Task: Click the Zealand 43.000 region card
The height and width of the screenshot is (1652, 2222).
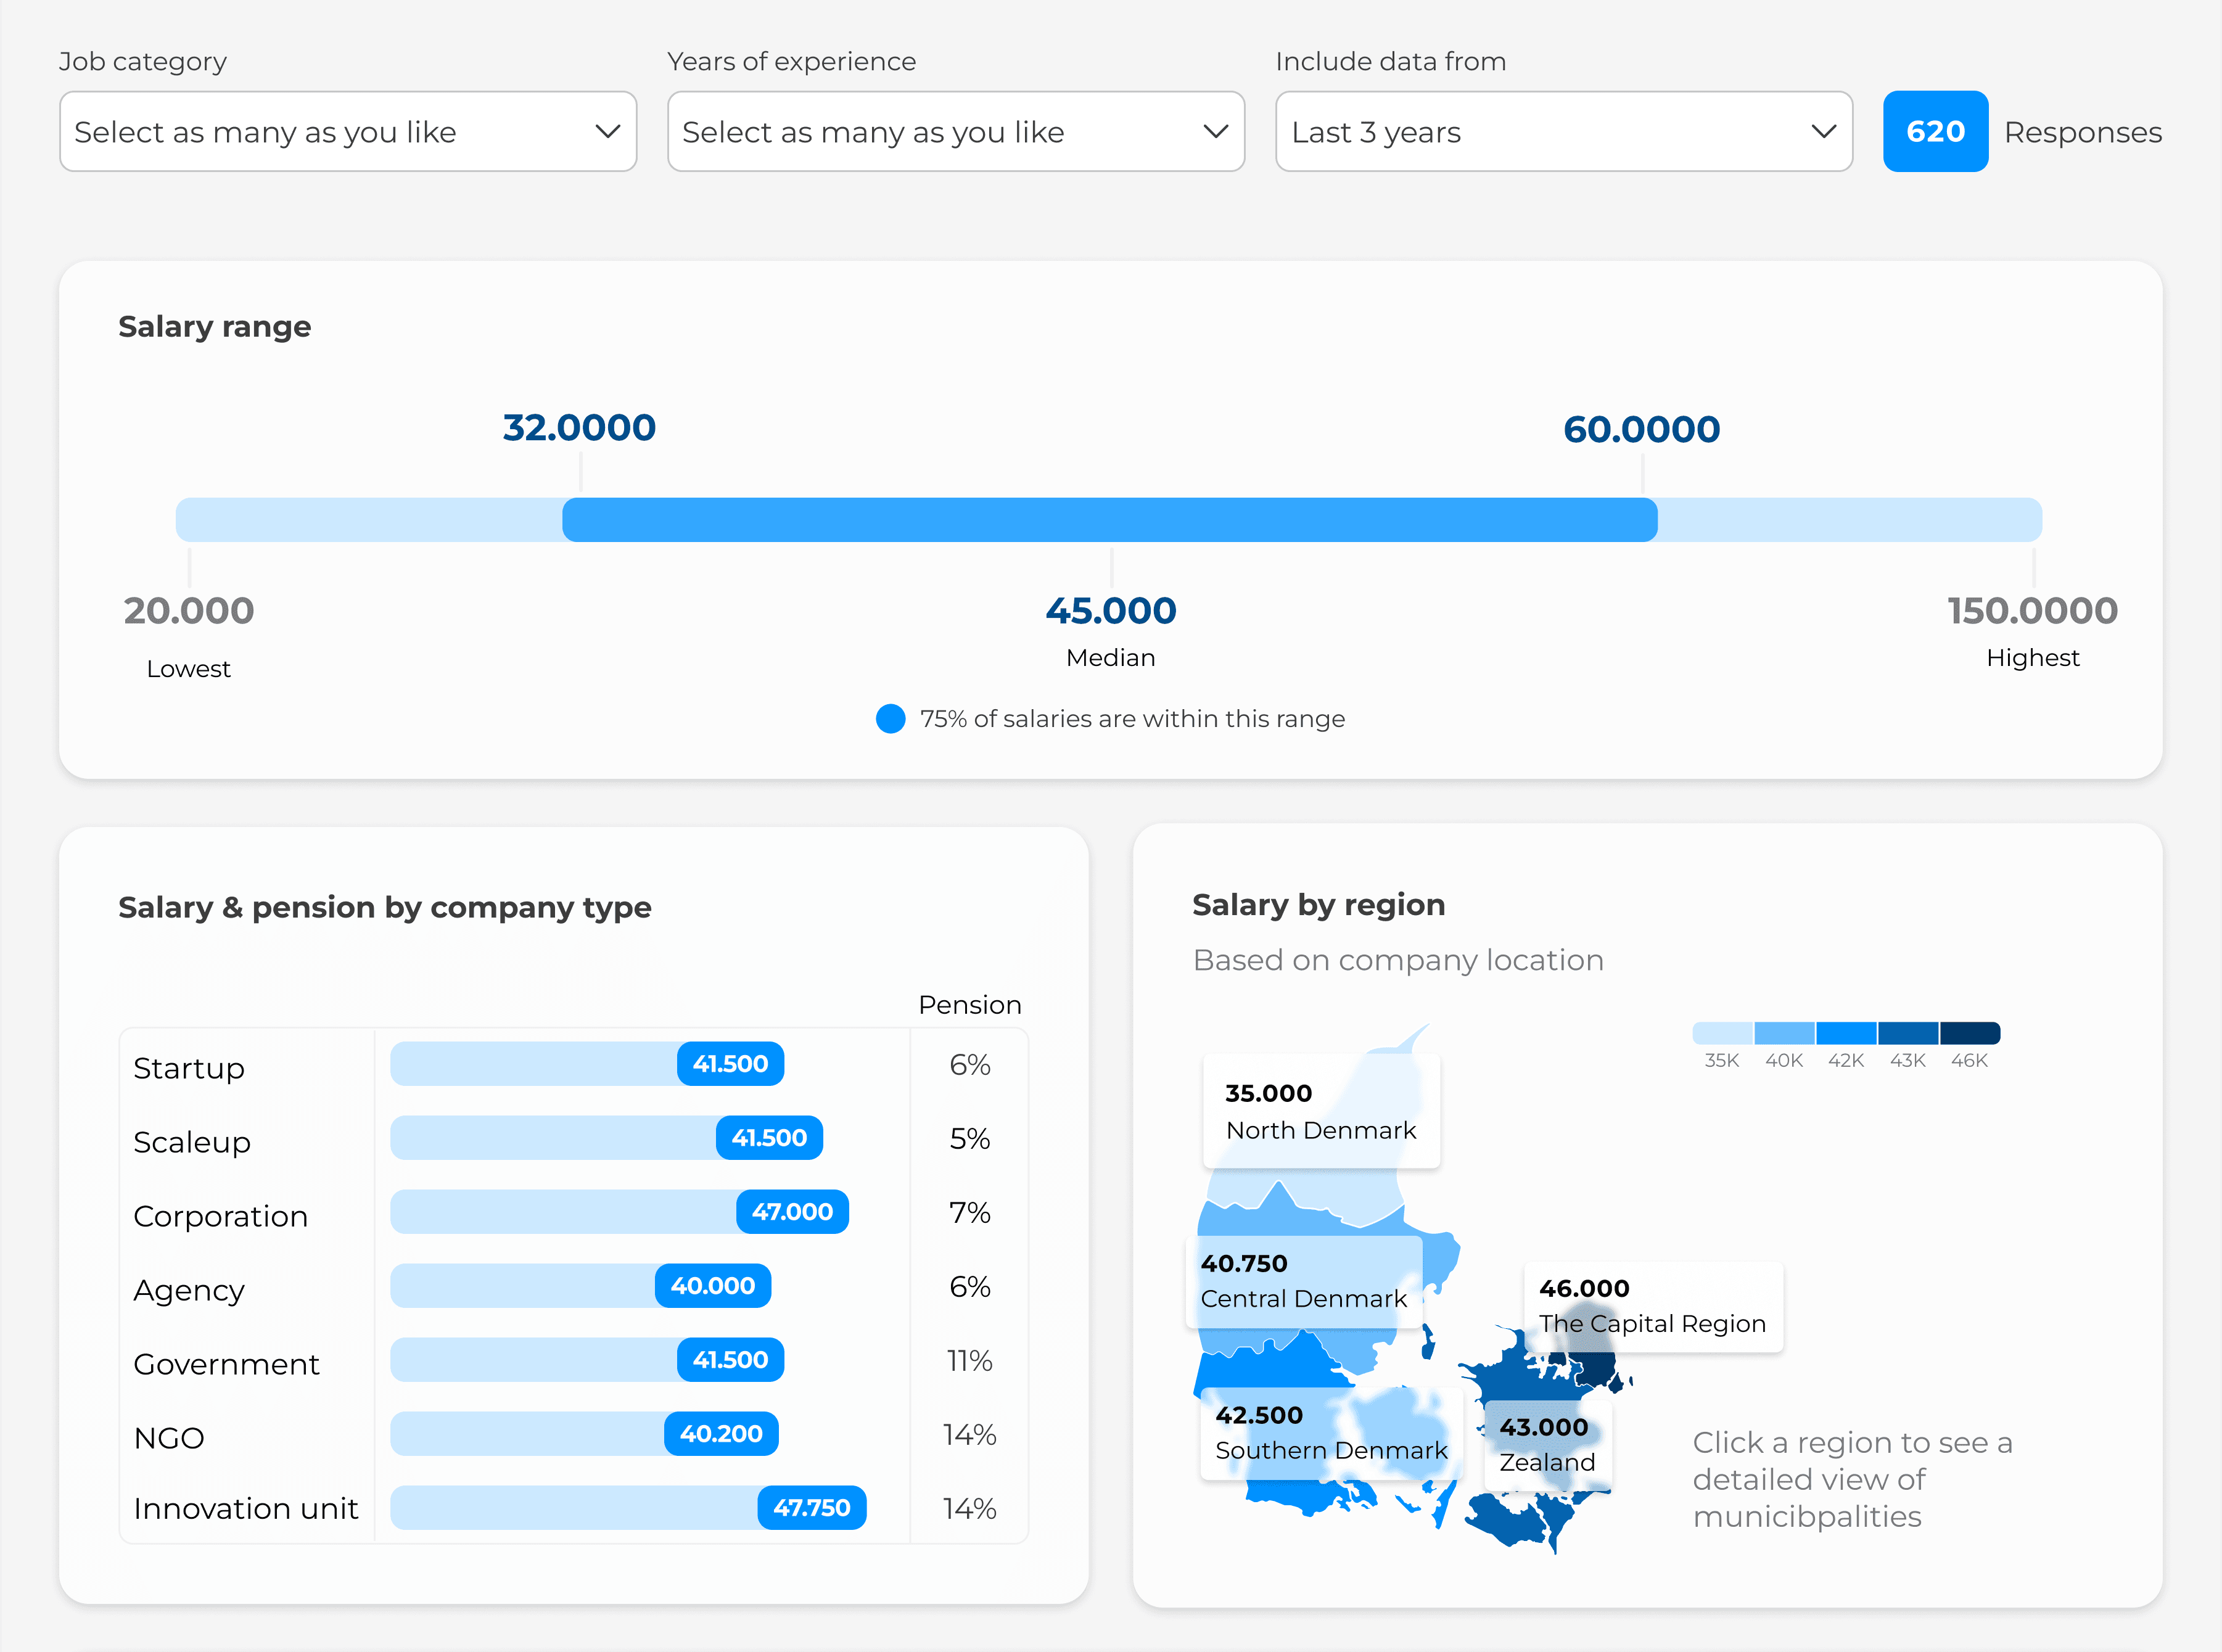Action: tap(1546, 1445)
